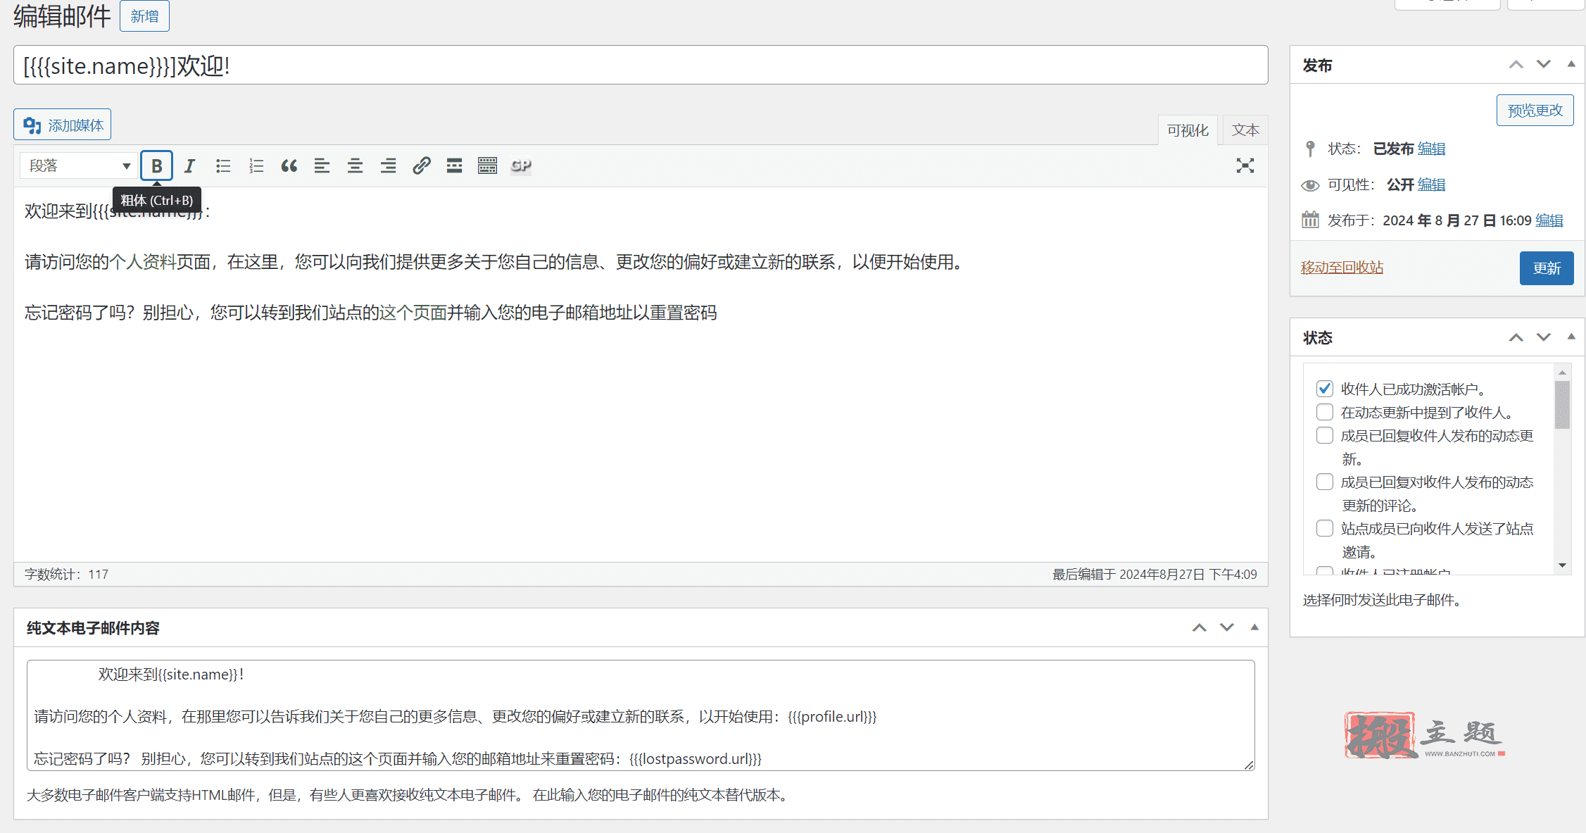Click the calendar icon beside 发布于
The height and width of the screenshot is (833, 1586).
click(1310, 220)
